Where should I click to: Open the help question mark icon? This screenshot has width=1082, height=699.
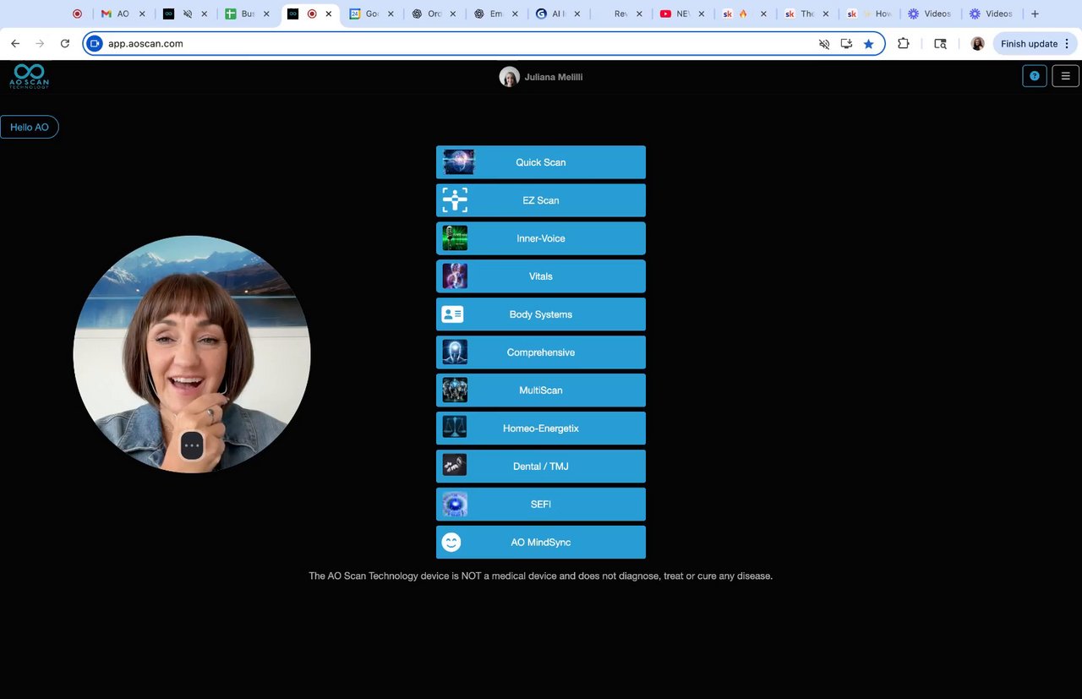(1035, 75)
